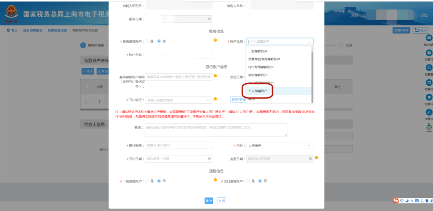
Task: Choose 临时存款账户 option
Action: [279, 75]
